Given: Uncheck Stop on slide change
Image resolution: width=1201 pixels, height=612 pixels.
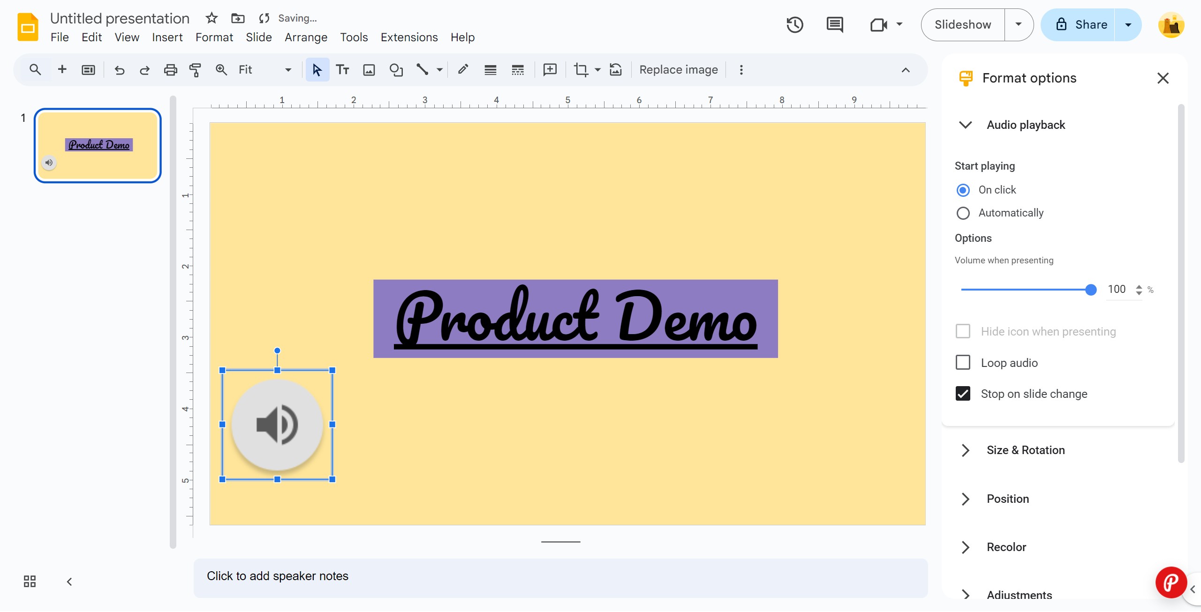Looking at the screenshot, I should (x=963, y=394).
